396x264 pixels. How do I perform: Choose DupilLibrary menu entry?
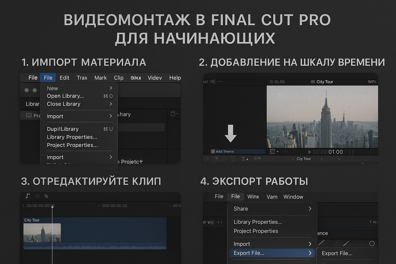pos(63,129)
